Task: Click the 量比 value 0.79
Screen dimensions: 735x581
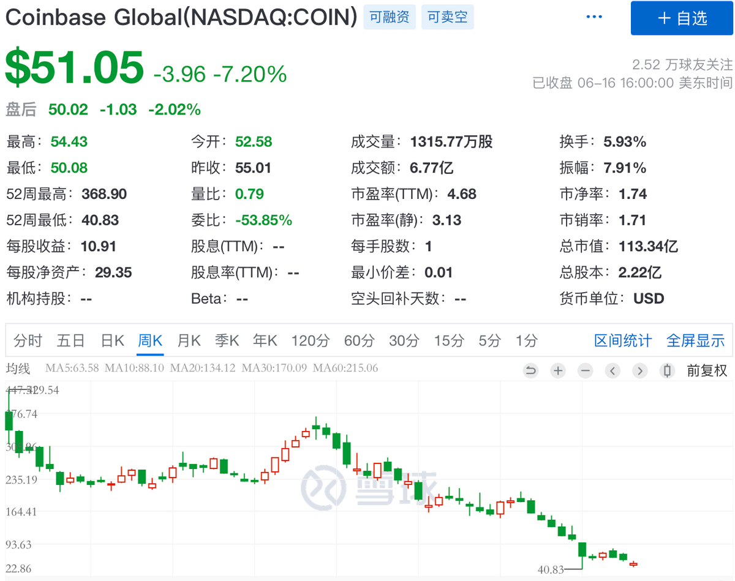Action: click(x=249, y=194)
